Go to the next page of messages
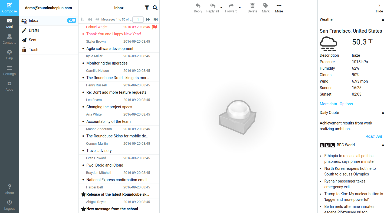The width and height of the screenshot is (387, 213). (148, 19)
